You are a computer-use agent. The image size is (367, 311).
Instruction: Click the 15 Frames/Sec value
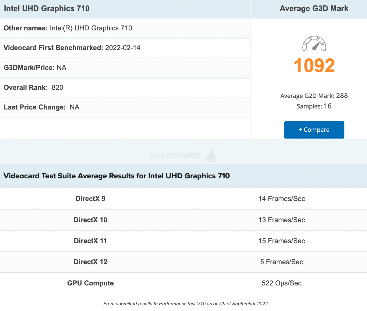pos(282,241)
